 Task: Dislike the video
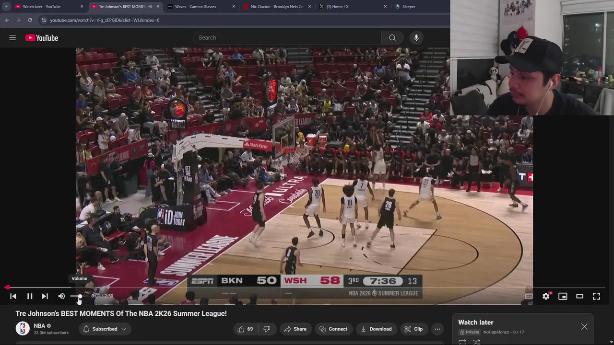pyautogui.click(x=267, y=329)
